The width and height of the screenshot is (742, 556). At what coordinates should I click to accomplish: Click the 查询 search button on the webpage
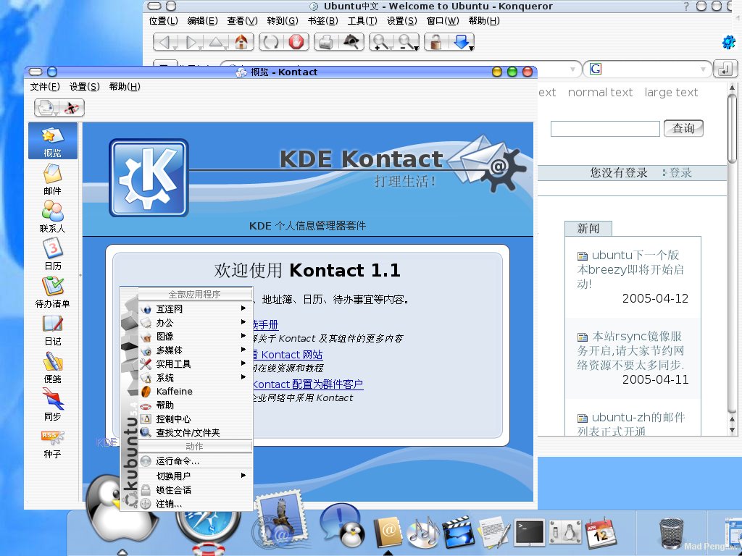(683, 128)
